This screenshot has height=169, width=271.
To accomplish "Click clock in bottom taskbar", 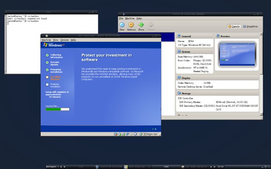I will (221, 167).
